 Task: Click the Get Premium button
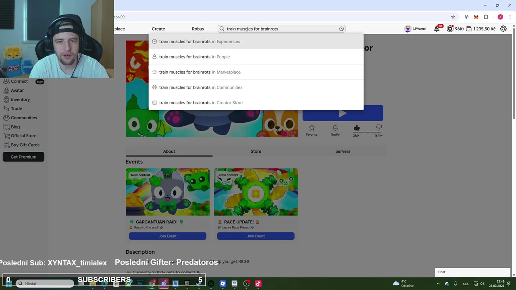click(23, 157)
